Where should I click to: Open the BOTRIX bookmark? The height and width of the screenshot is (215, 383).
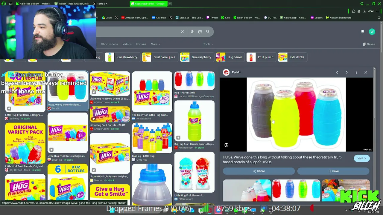coord(270,18)
